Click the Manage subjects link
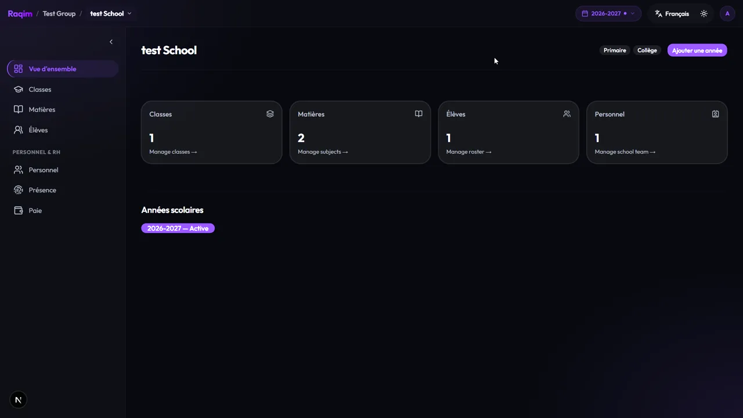 pos(323,152)
